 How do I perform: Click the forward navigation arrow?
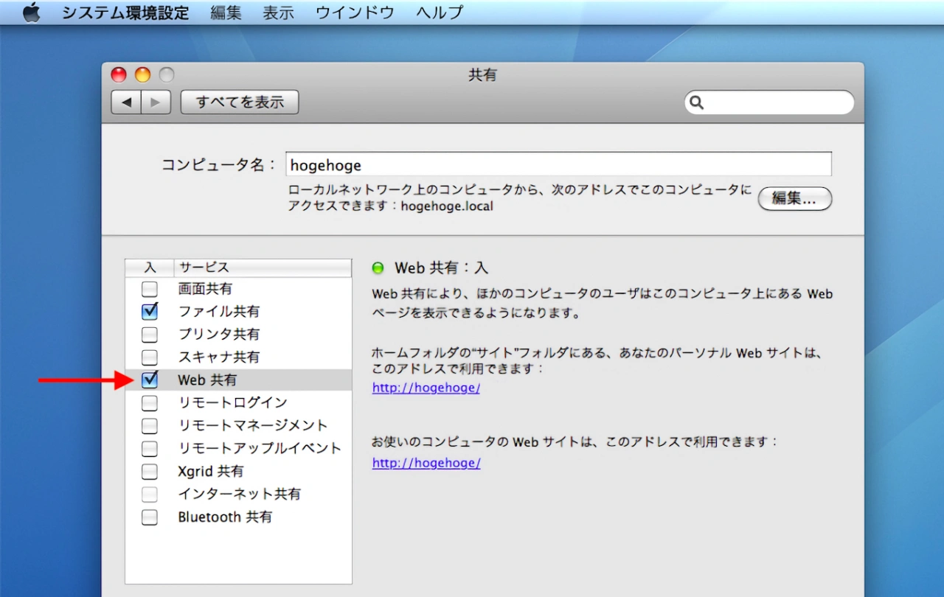(x=153, y=102)
